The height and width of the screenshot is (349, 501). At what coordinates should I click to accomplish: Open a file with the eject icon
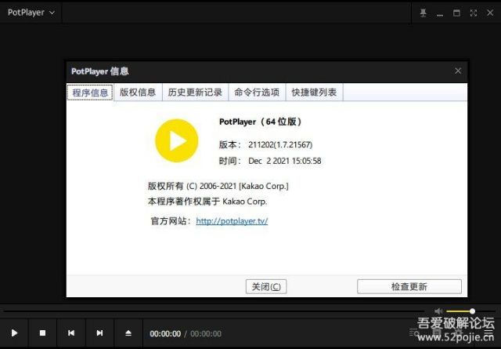coord(128,333)
